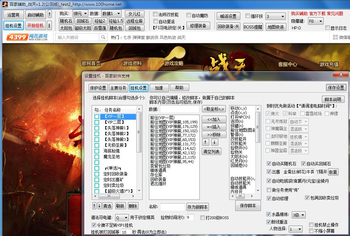Check the 【VIP二层】 task checkbox
350x236 pixels.
(97, 122)
